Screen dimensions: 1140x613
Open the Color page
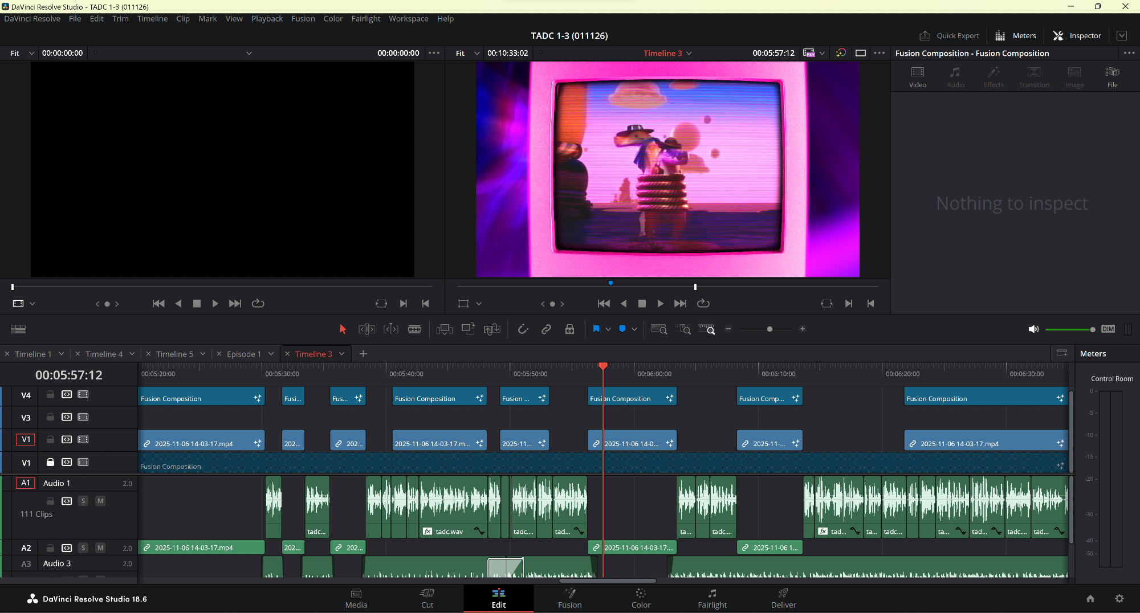[x=641, y=598]
